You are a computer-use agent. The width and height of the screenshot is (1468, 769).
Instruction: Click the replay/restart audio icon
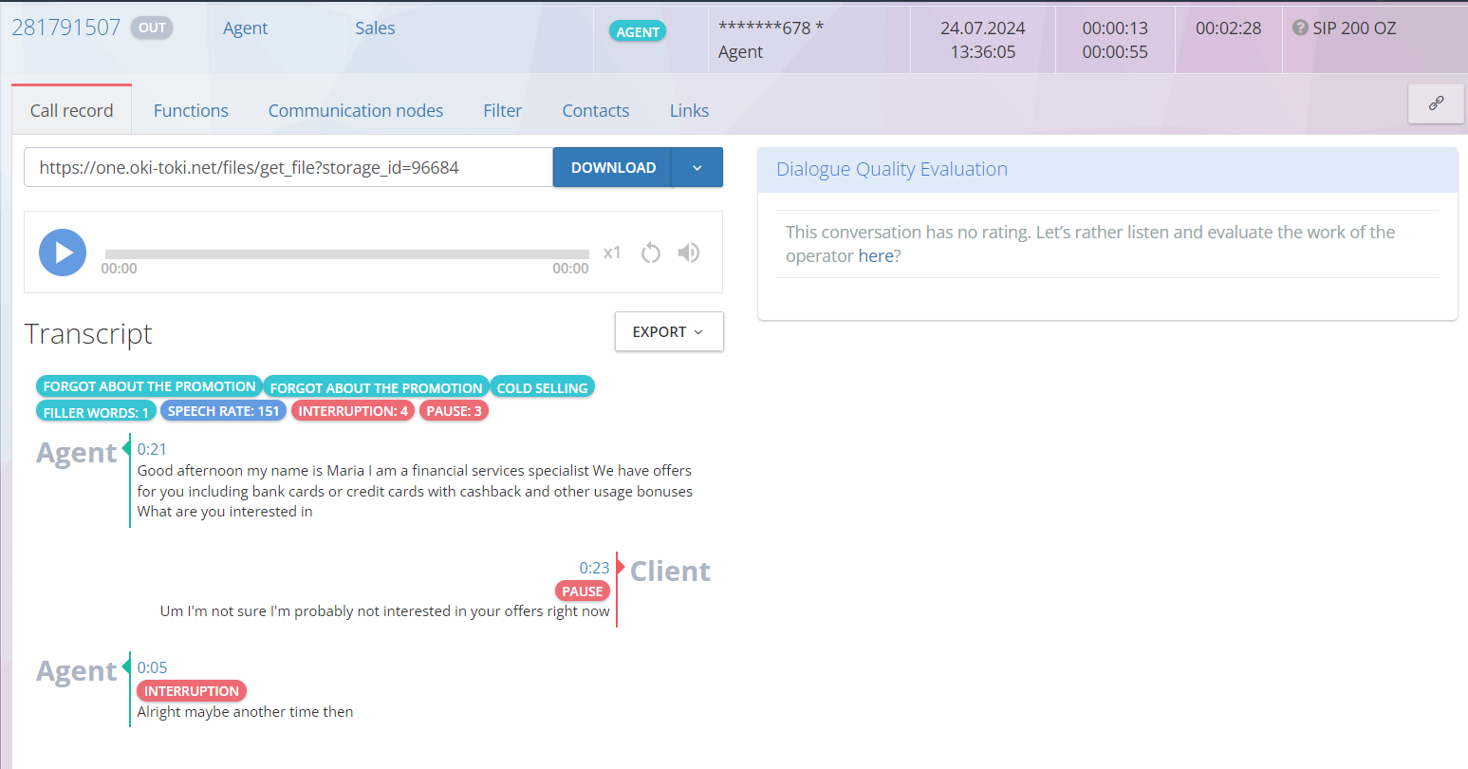[x=650, y=253]
